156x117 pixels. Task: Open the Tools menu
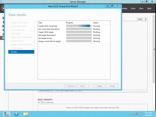[133, 8]
